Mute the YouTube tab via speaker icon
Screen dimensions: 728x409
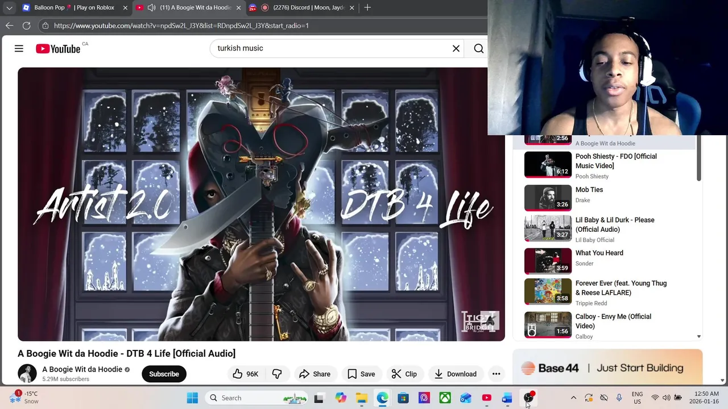pyautogui.click(x=151, y=8)
